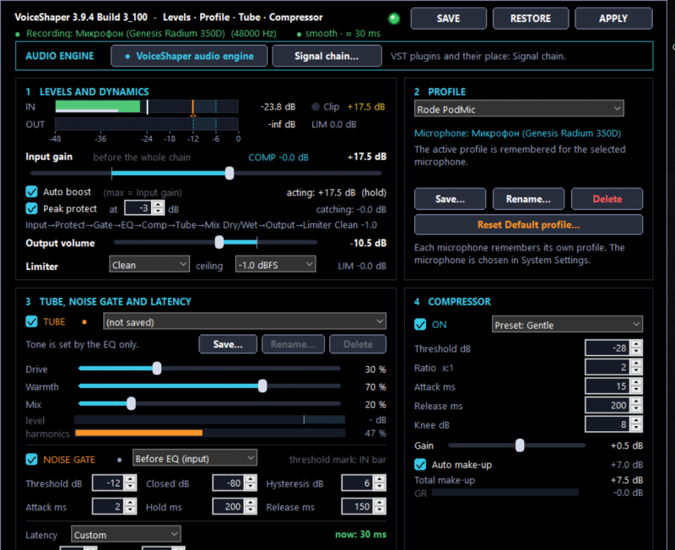Click the Hysteresis dB stepper arrows

[x=380, y=483]
